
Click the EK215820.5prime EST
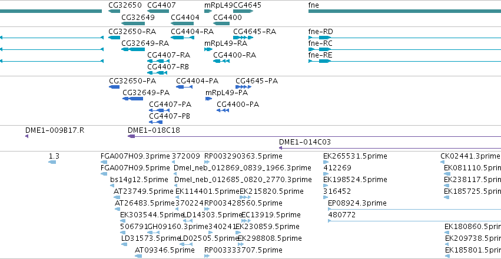click(245, 197)
